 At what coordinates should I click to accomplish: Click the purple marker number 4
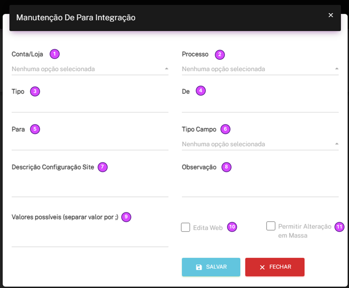[x=201, y=91]
